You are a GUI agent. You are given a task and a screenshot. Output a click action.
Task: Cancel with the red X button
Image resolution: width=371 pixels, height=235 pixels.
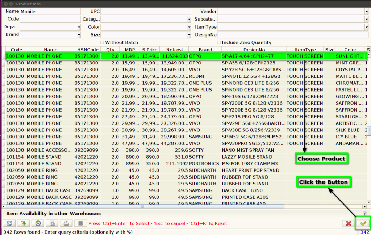click(x=349, y=223)
